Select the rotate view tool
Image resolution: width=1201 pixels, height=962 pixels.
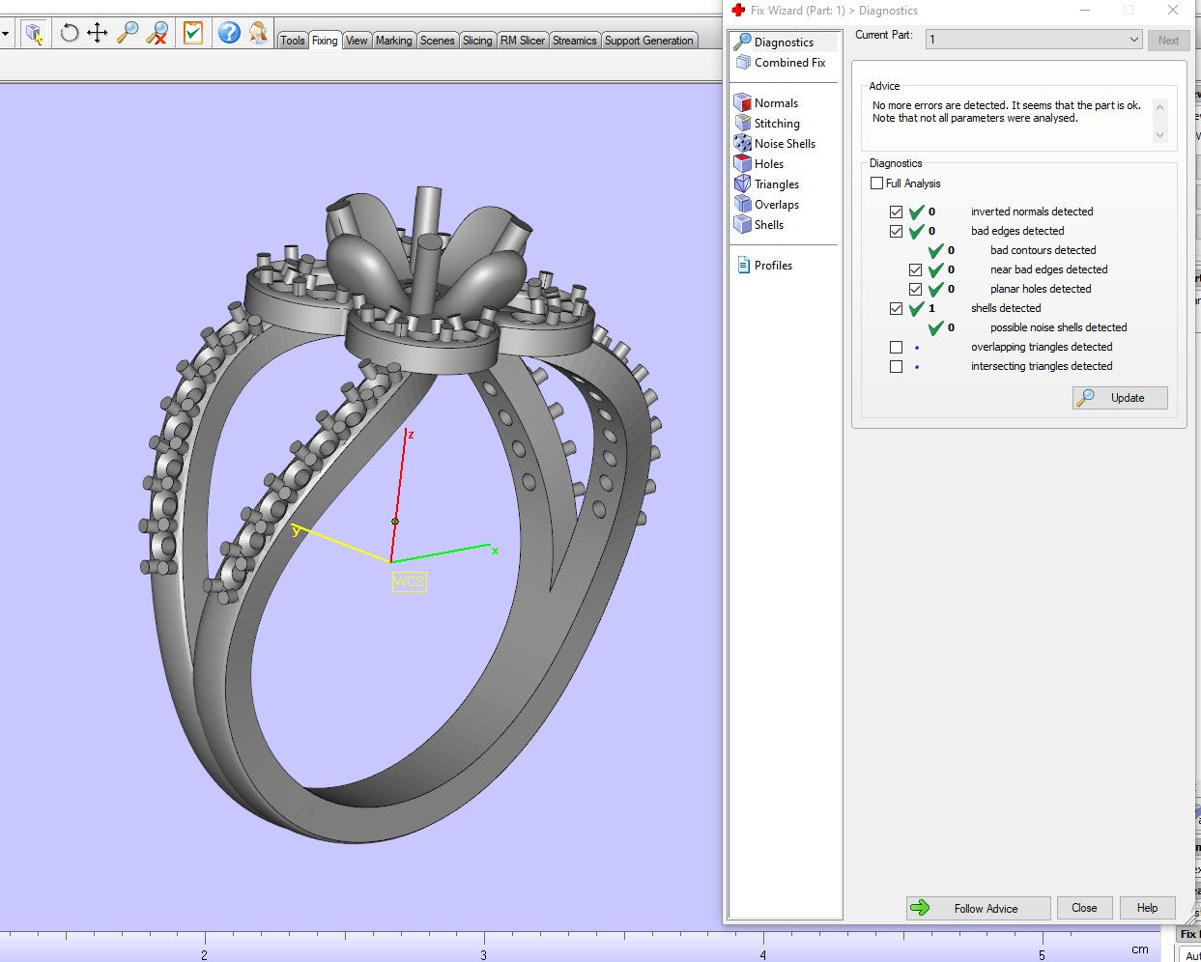point(69,33)
